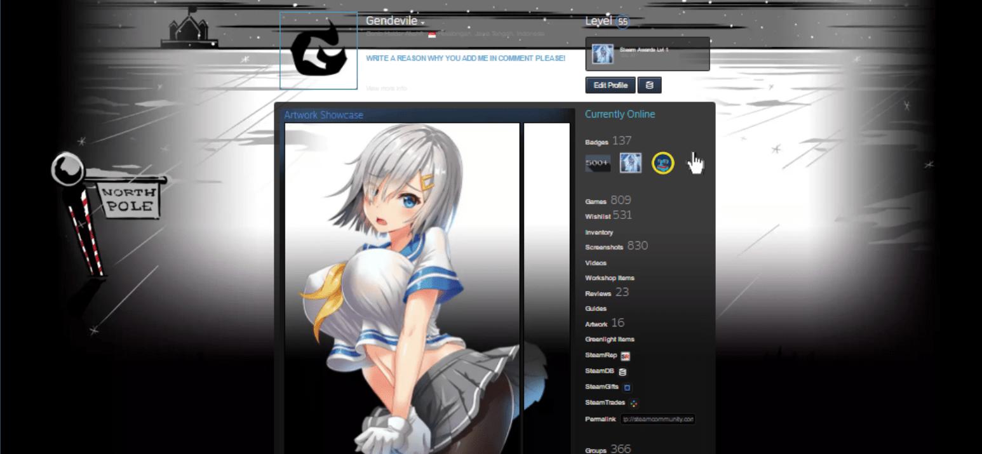Screen dimensions: 982x454
Task: View the Screenshots 830 link
Action: click(x=615, y=246)
